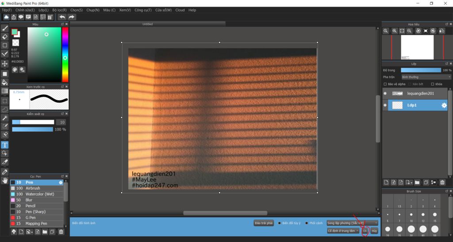Open the Lớp(L) menu
453x242 pixels.
(43, 10)
